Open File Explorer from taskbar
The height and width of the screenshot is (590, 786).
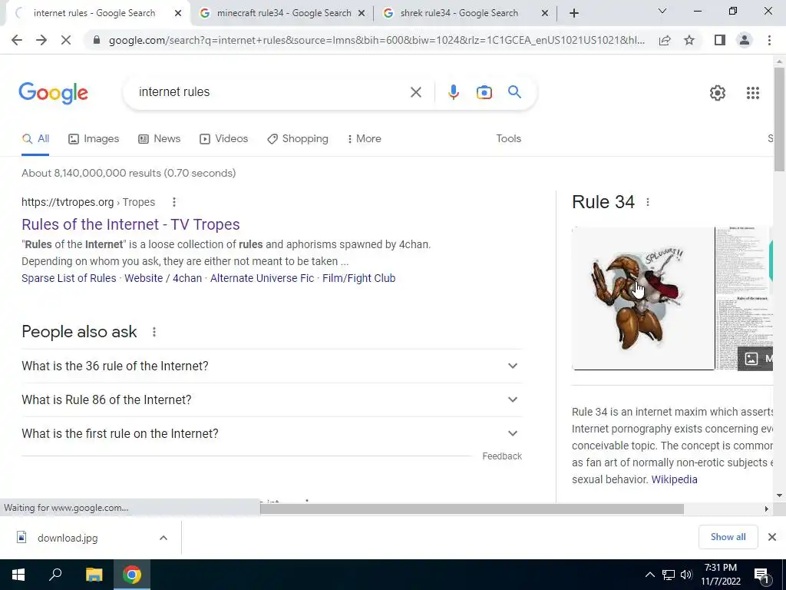coord(94,575)
